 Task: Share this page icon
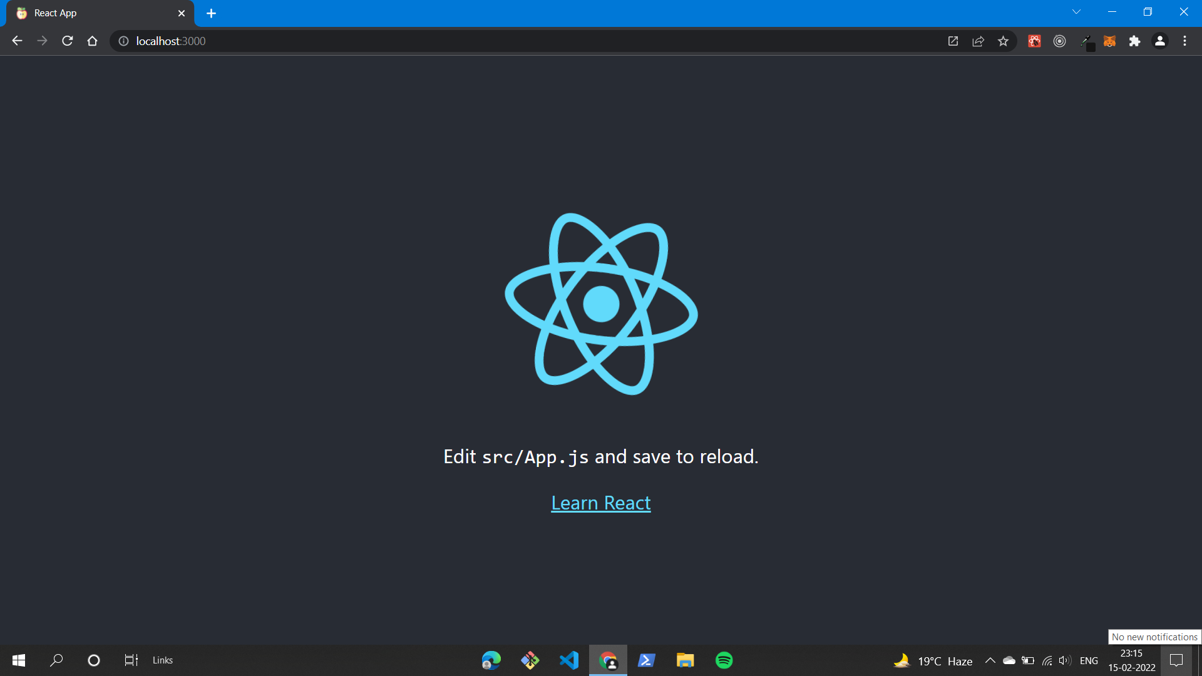978,41
